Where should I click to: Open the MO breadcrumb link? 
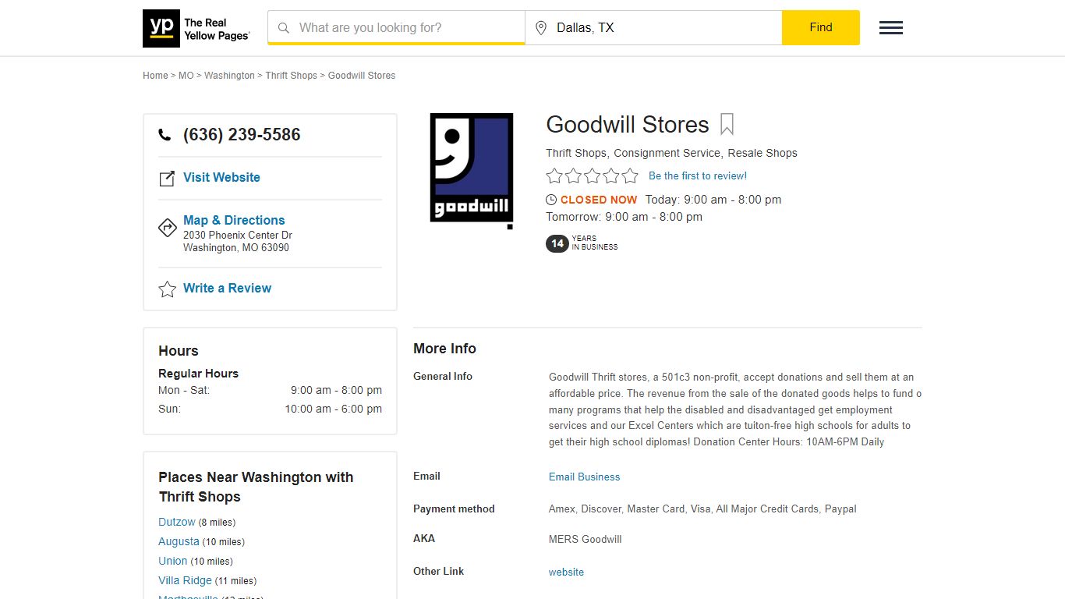point(186,76)
